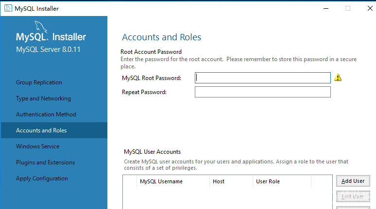376x209 pixels.
Task: Click the MySQL Installer title bar icon
Action: click(x=8, y=8)
